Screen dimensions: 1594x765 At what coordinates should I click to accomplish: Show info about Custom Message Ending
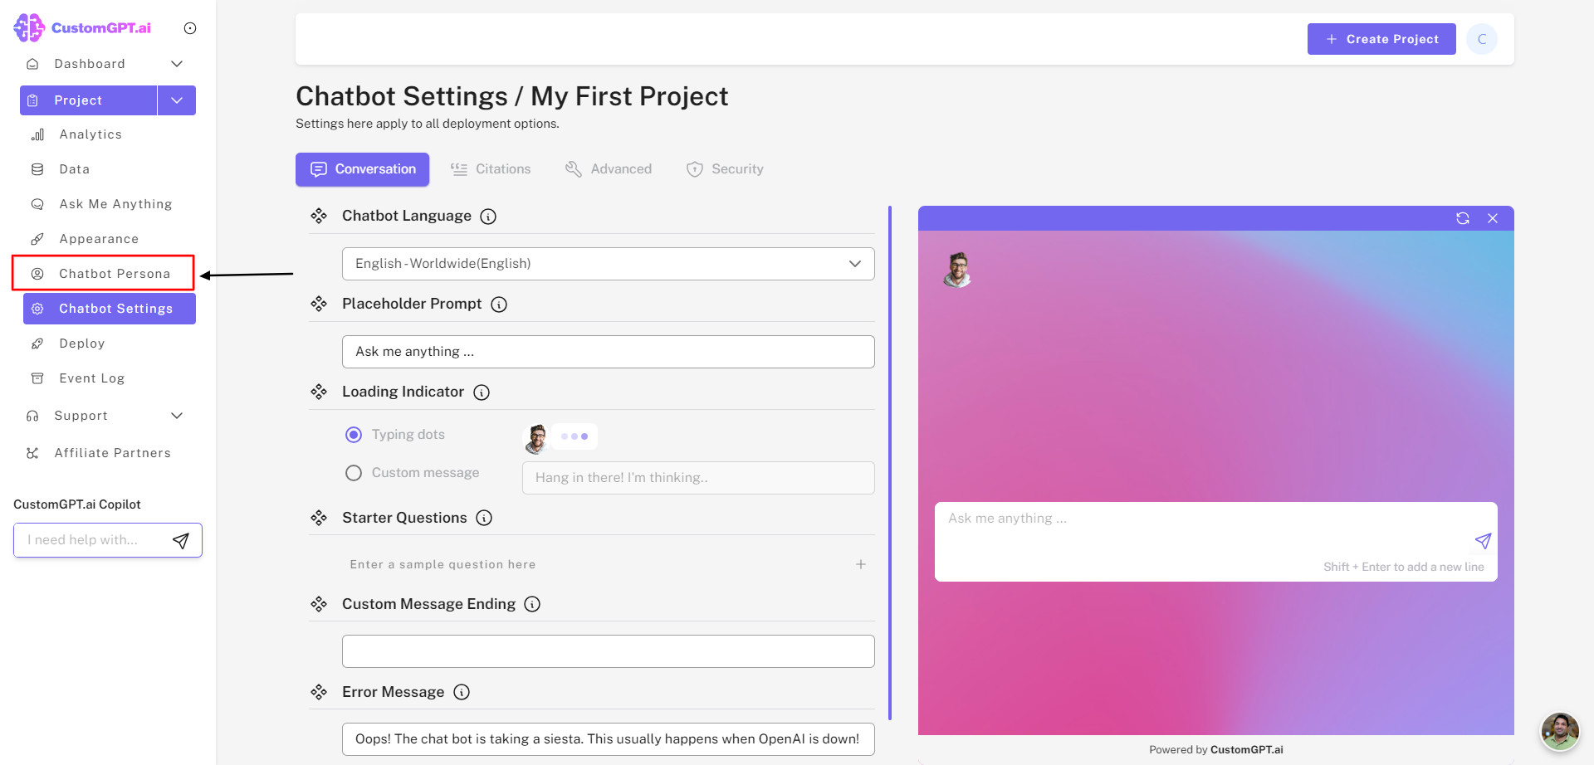pyautogui.click(x=532, y=604)
